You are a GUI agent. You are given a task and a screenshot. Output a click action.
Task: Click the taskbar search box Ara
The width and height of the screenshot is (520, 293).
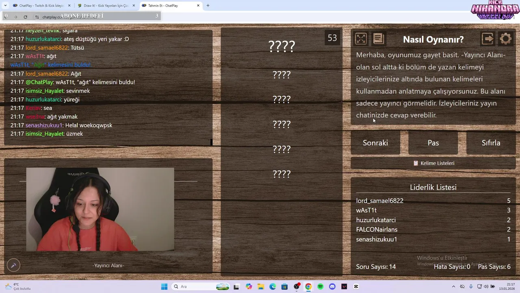click(201, 286)
